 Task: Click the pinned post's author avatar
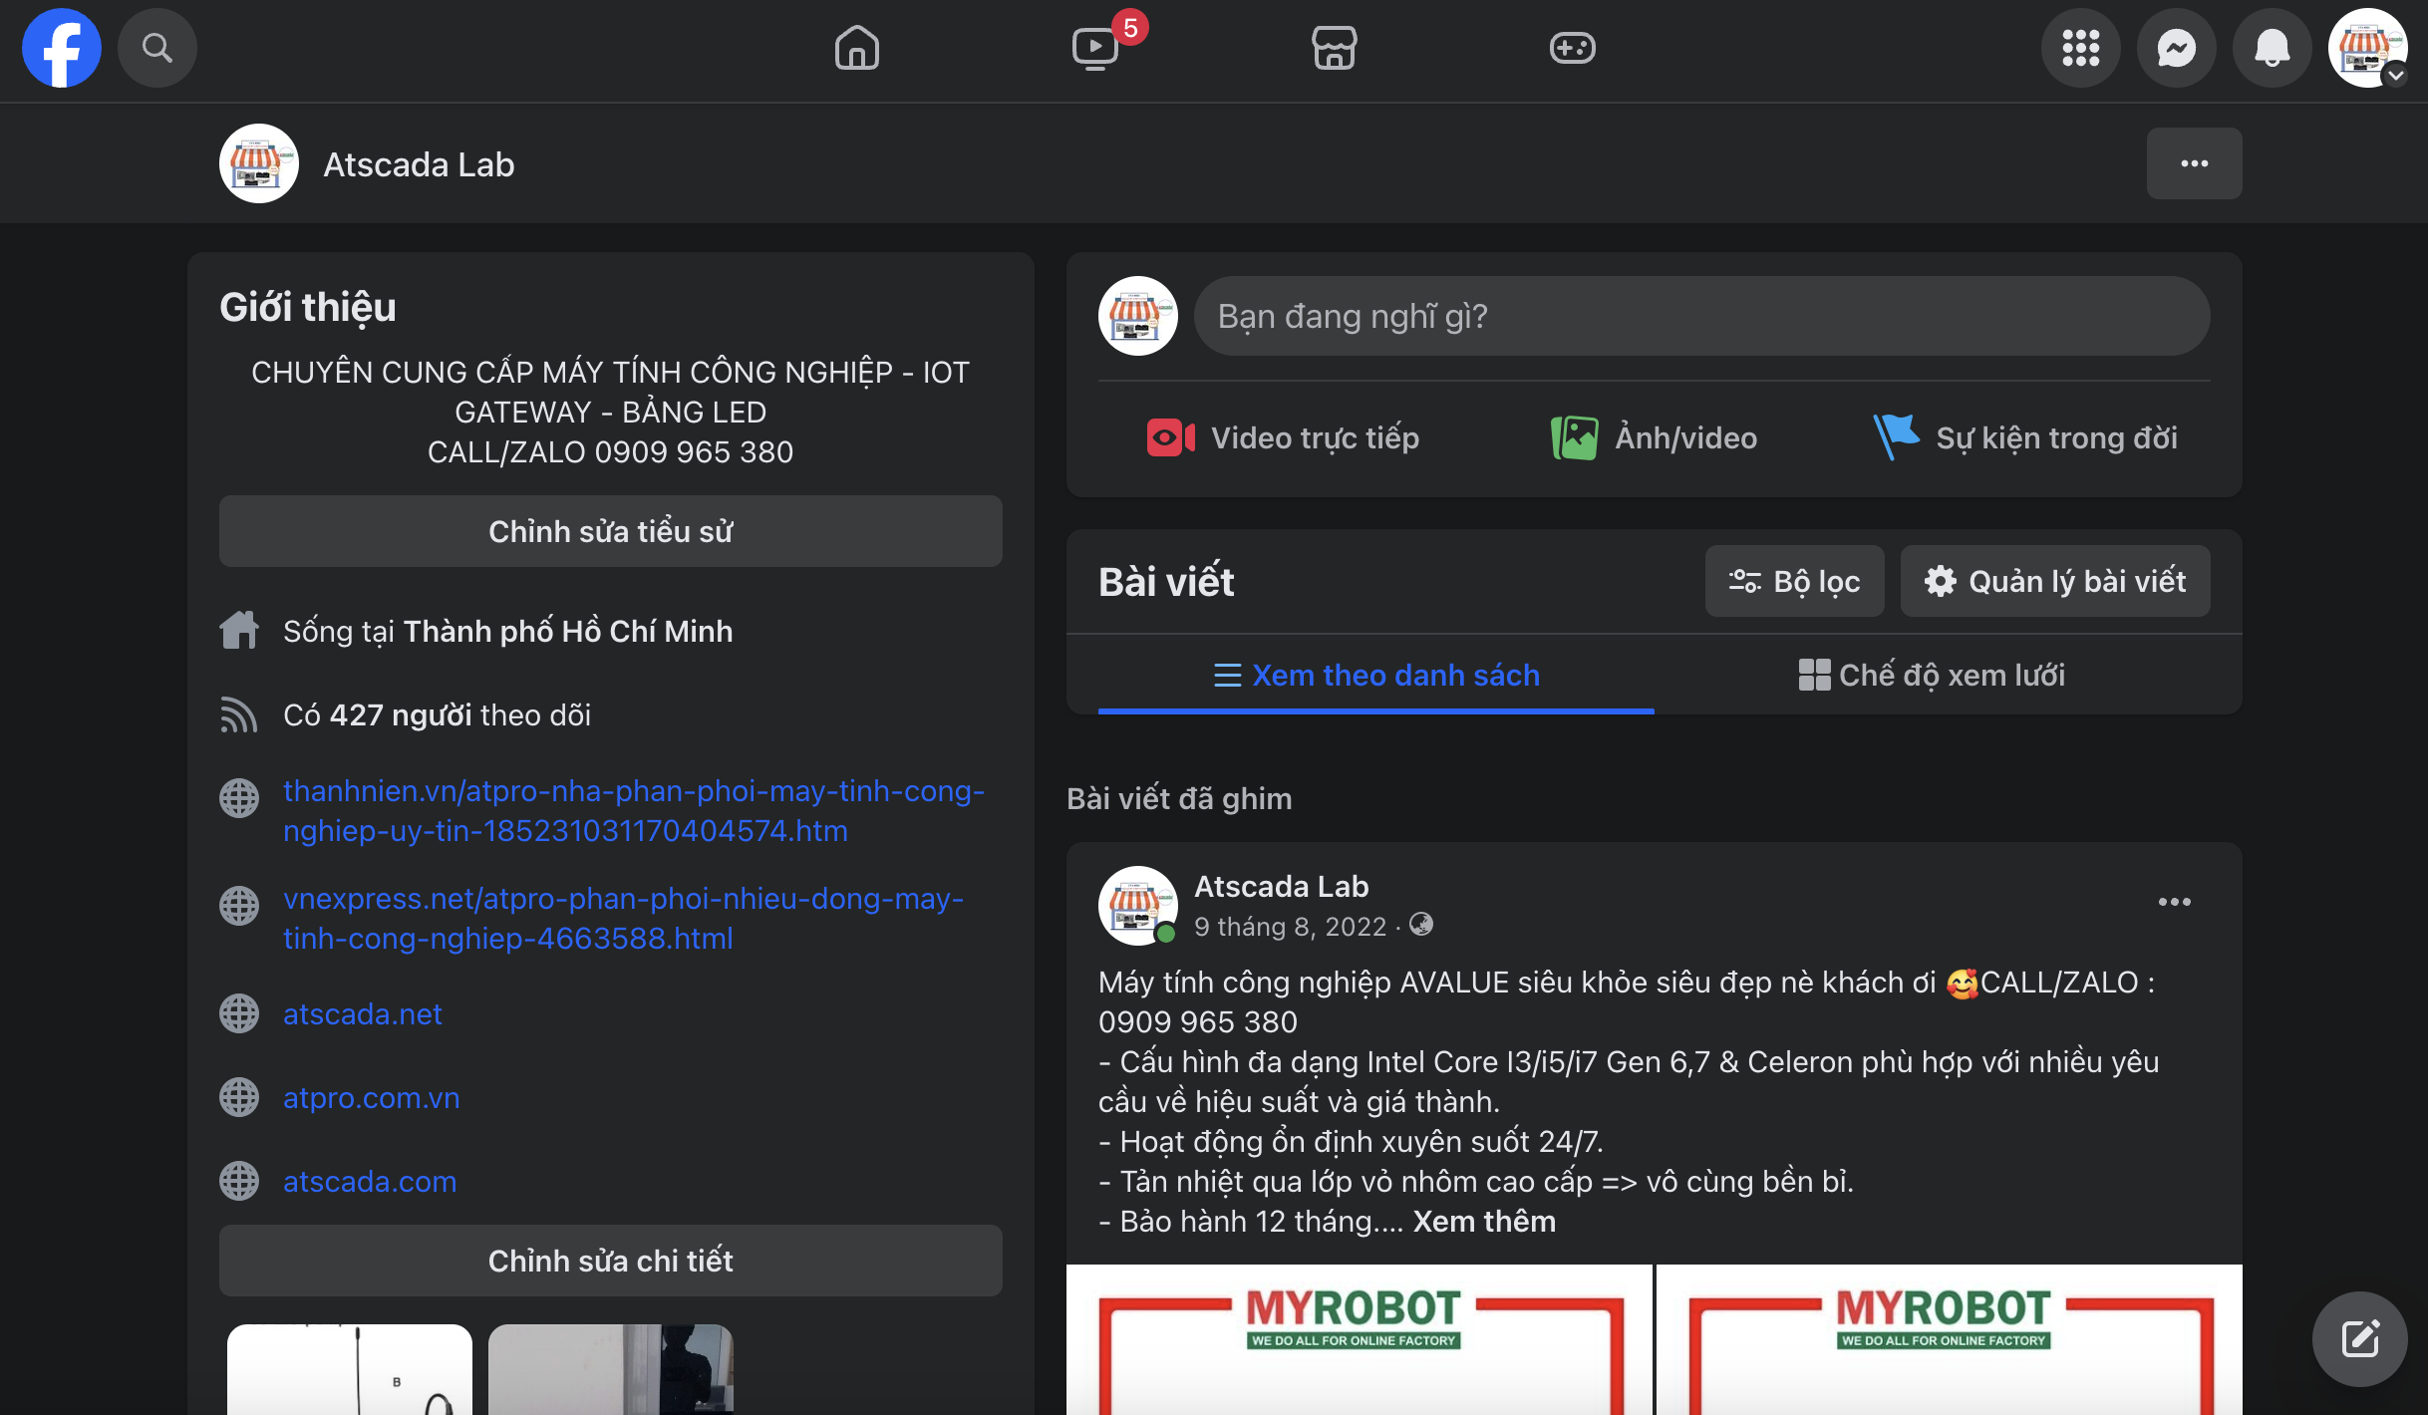pos(1137,906)
